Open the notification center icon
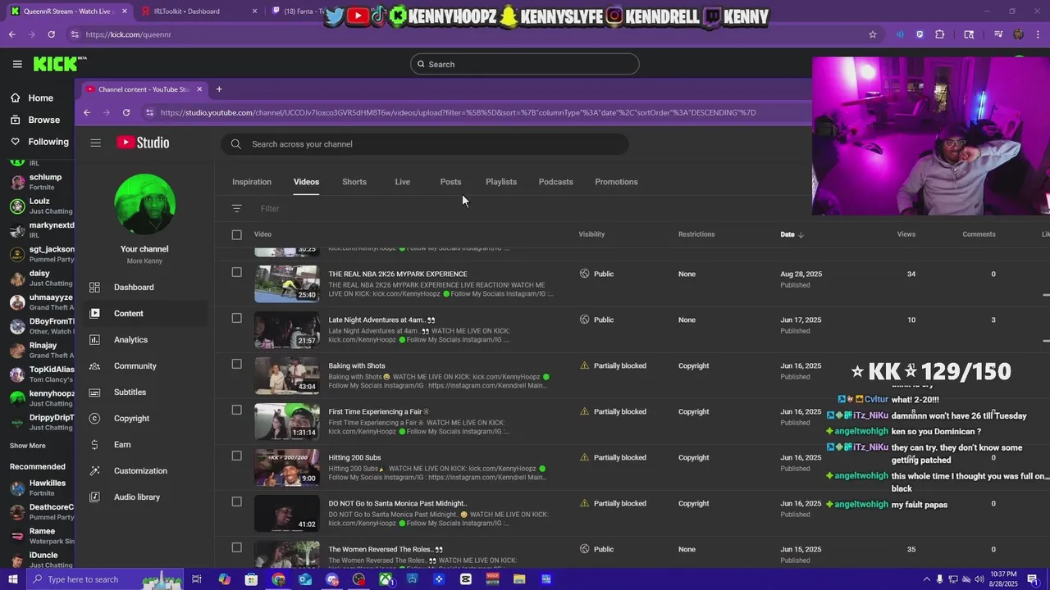Screen dimensions: 1050x590 click(x=1033, y=579)
